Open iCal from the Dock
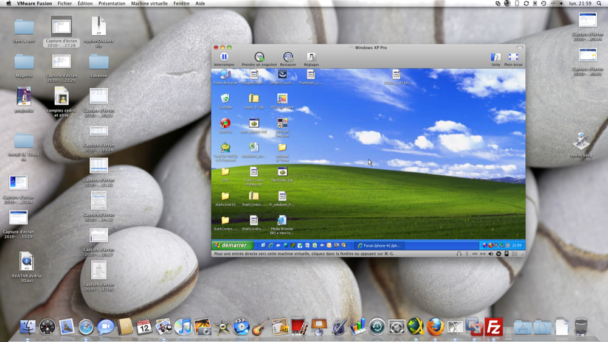 tap(144, 327)
